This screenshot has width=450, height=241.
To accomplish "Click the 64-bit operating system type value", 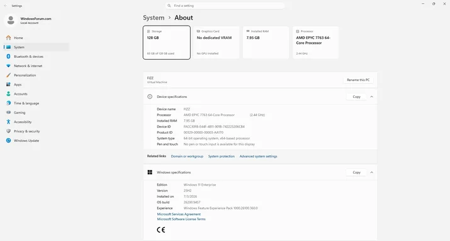I will pyautogui.click(x=217, y=138).
